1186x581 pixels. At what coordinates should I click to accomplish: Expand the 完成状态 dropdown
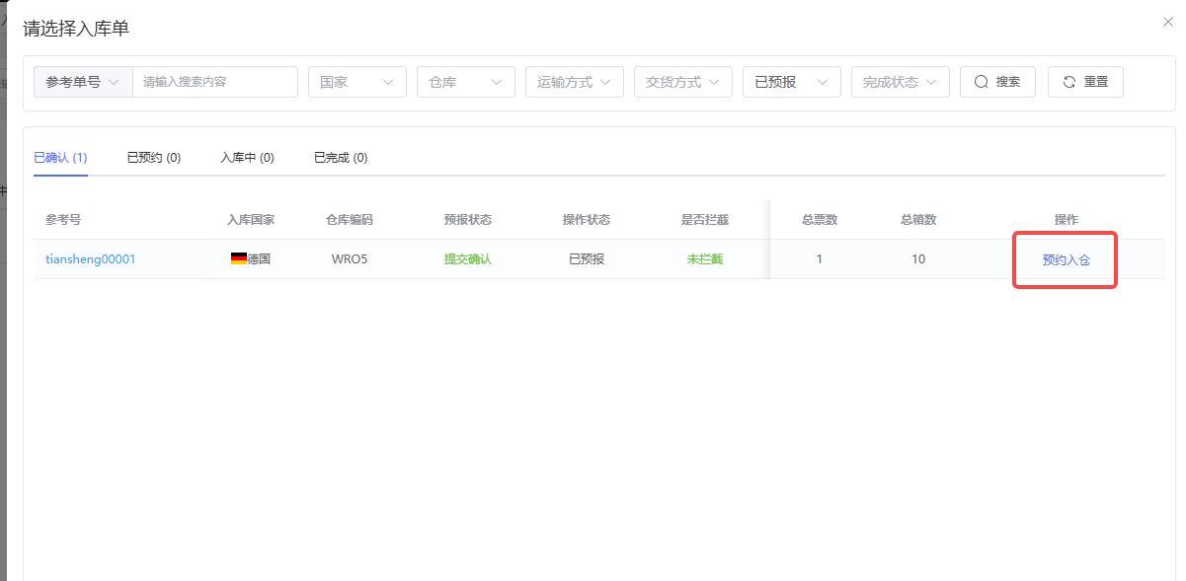[901, 82]
